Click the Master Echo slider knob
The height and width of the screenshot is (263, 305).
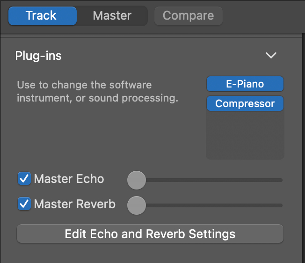coord(137,180)
